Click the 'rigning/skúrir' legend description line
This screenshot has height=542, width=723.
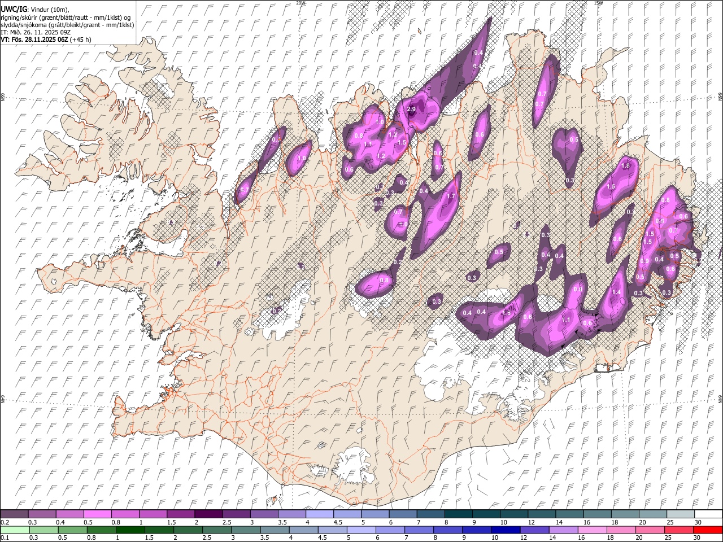(65, 18)
